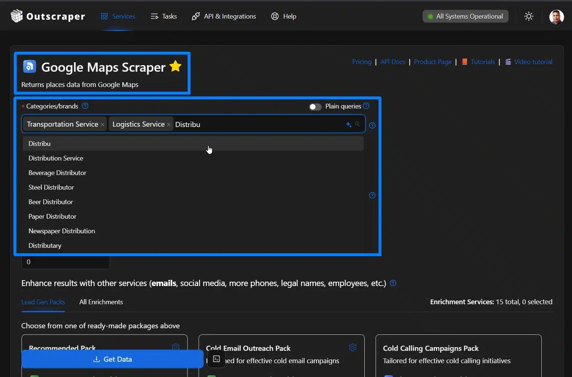Click the AI sparkle icon in categories field
Screen dimensions: 572x377
coord(349,125)
